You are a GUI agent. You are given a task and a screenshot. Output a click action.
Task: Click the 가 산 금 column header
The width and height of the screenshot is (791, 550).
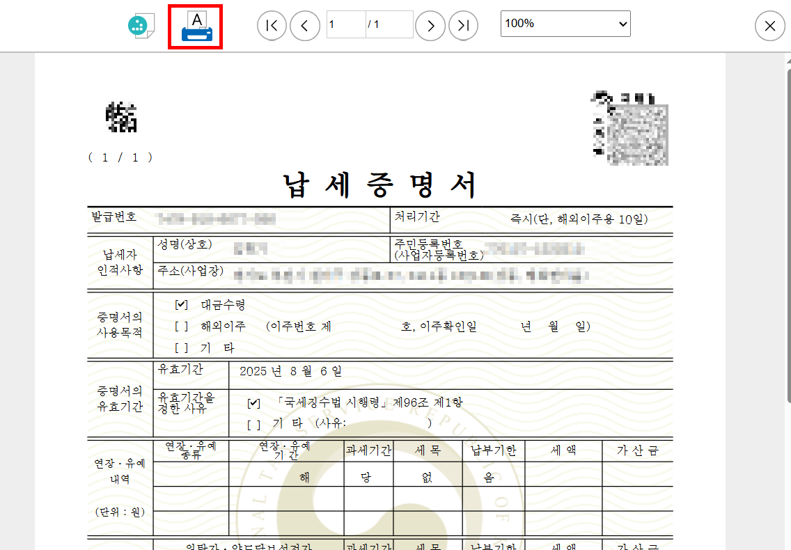point(638,450)
